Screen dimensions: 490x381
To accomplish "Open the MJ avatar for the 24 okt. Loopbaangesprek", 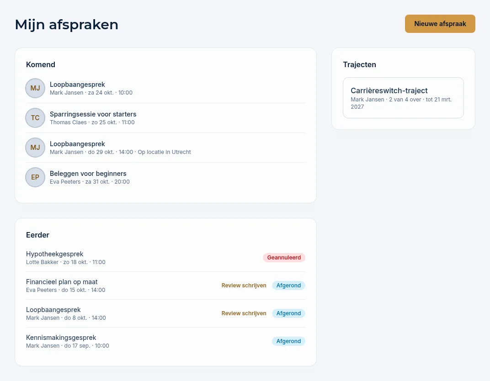I will point(35,88).
